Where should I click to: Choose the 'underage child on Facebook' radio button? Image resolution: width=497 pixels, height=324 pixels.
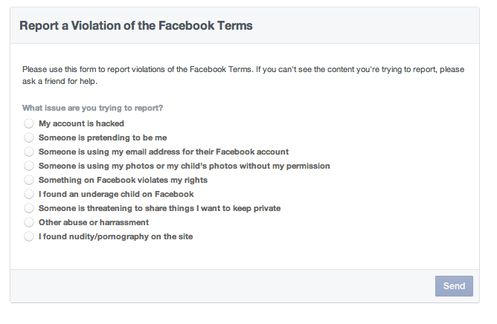[x=29, y=194]
